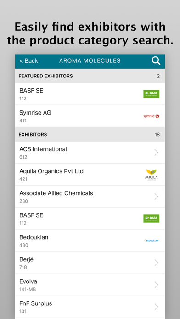Screen dimensions: 180x319
Task: Open FnF Surplus chevron arrow
Action: pyautogui.click(x=157, y=307)
